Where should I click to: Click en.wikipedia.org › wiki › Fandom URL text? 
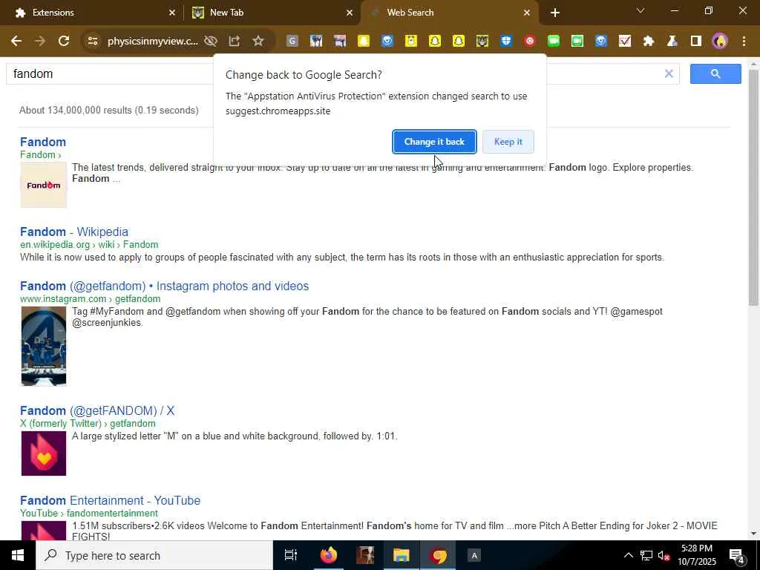tap(89, 245)
